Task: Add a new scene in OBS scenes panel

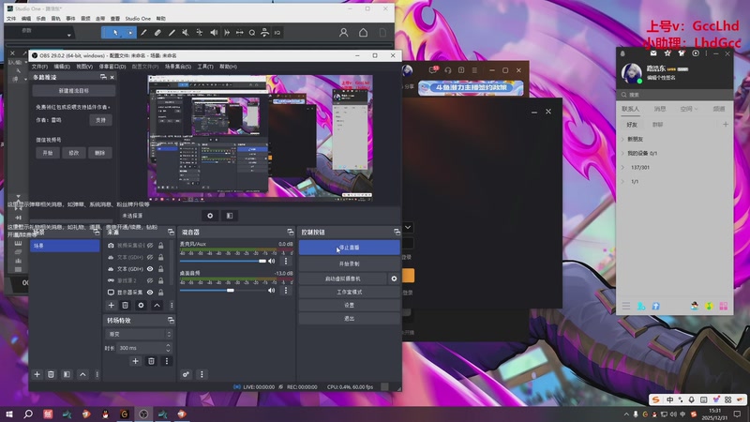Action: point(37,374)
